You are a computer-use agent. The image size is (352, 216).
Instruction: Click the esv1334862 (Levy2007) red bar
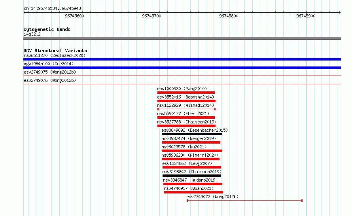(192, 167)
